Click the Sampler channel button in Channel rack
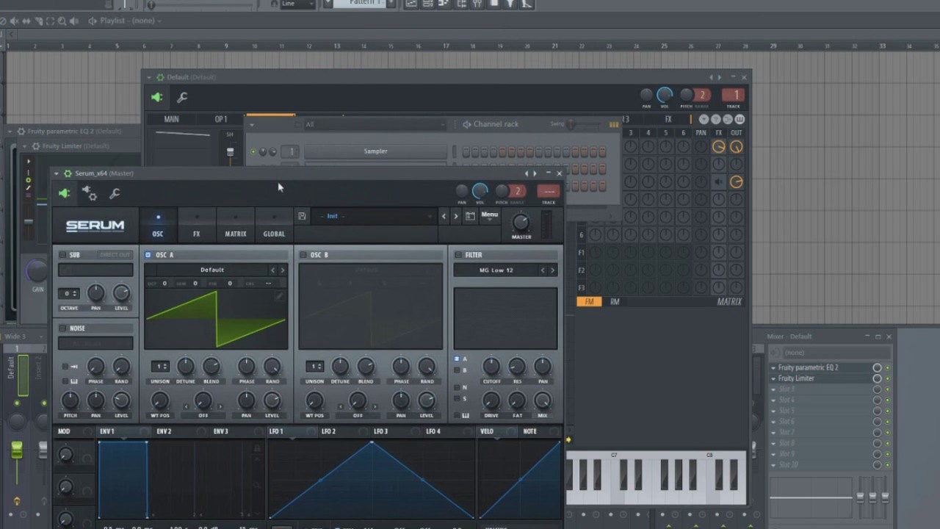Image resolution: width=940 pixels, height=529 pixels. coord(375,151)
